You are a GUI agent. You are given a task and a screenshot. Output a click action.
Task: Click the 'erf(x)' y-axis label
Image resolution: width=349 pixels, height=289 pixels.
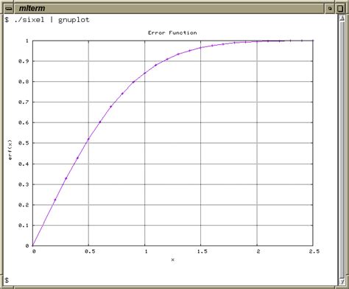click(10, 150)
